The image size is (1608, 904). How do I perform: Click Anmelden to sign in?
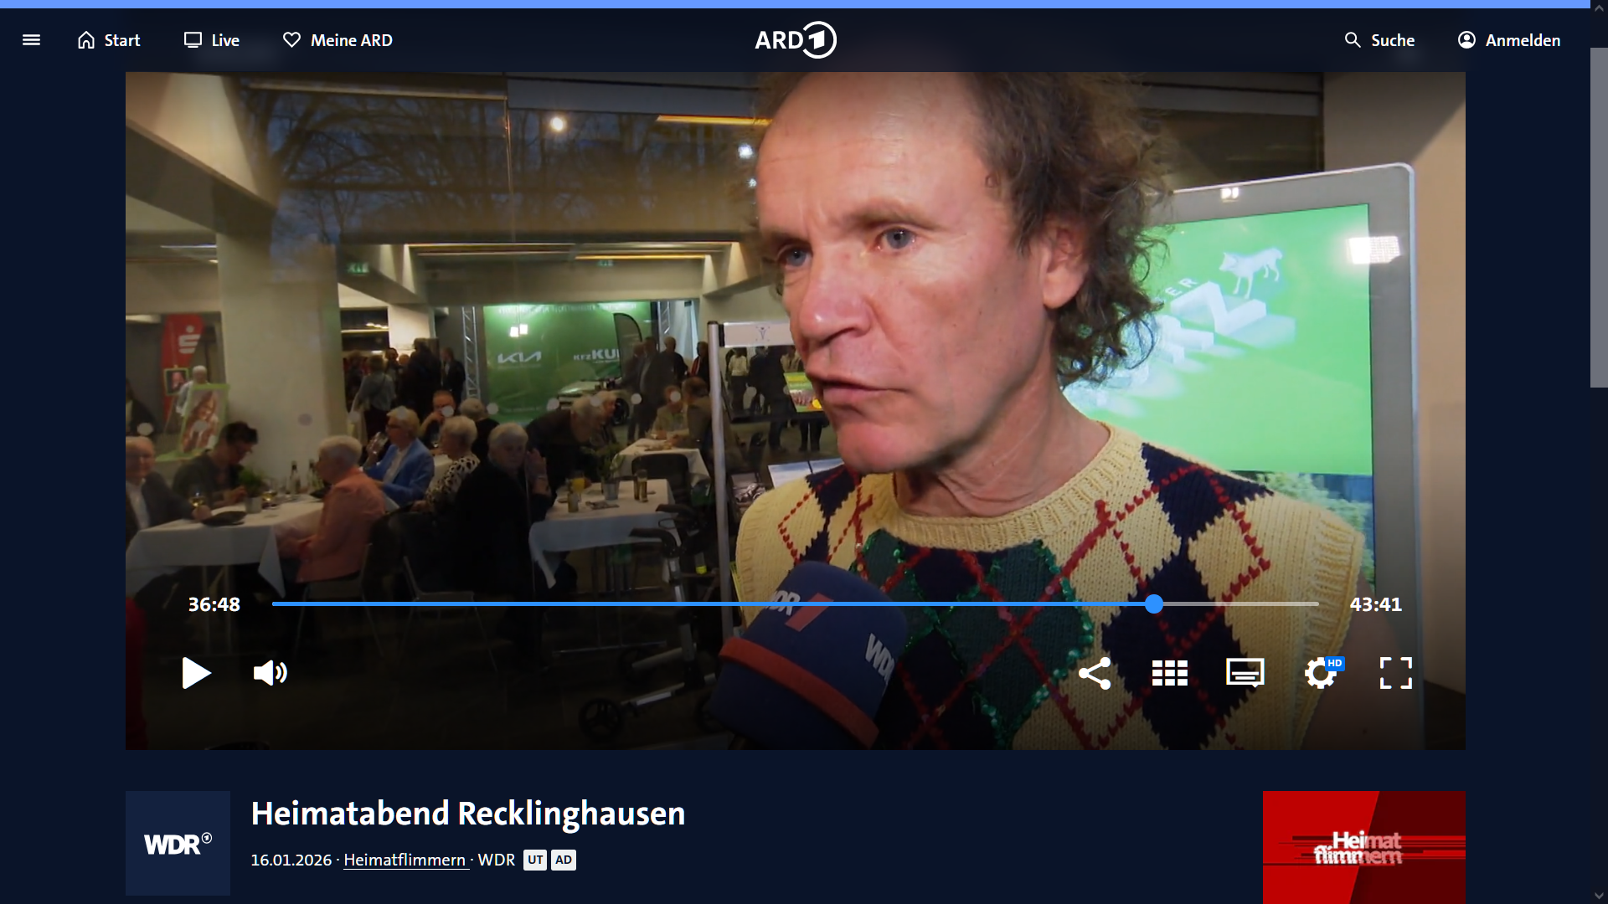[1509, 40]
